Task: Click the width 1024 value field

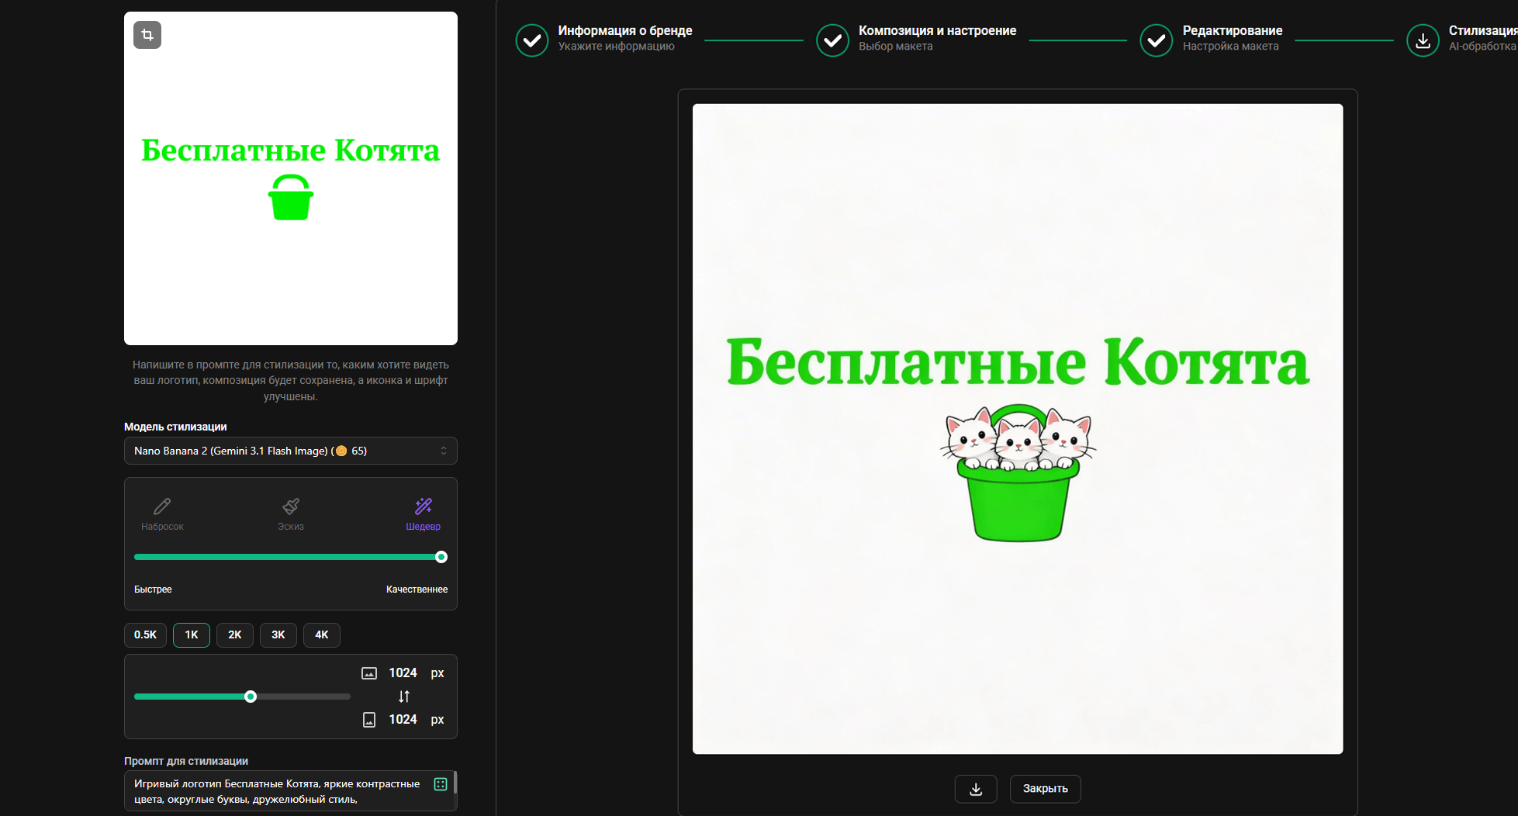Action: click(403, 673)
